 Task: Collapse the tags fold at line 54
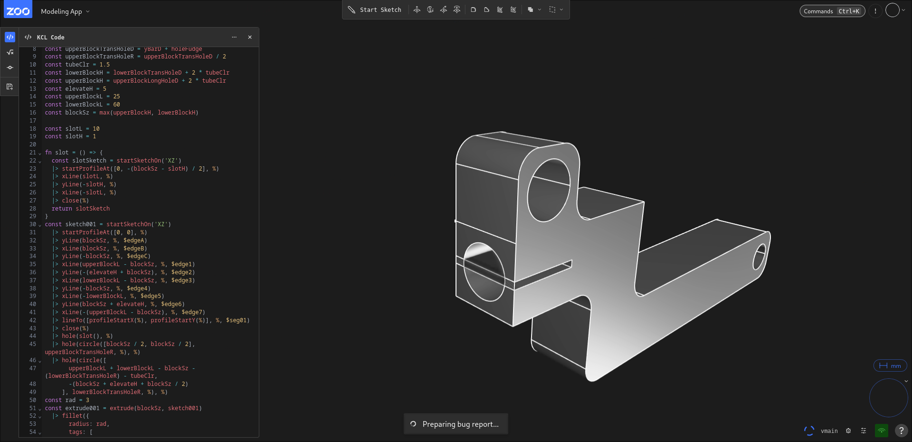40,432
